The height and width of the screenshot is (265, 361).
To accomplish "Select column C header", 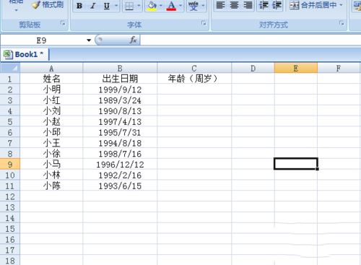I will [194, 69].
